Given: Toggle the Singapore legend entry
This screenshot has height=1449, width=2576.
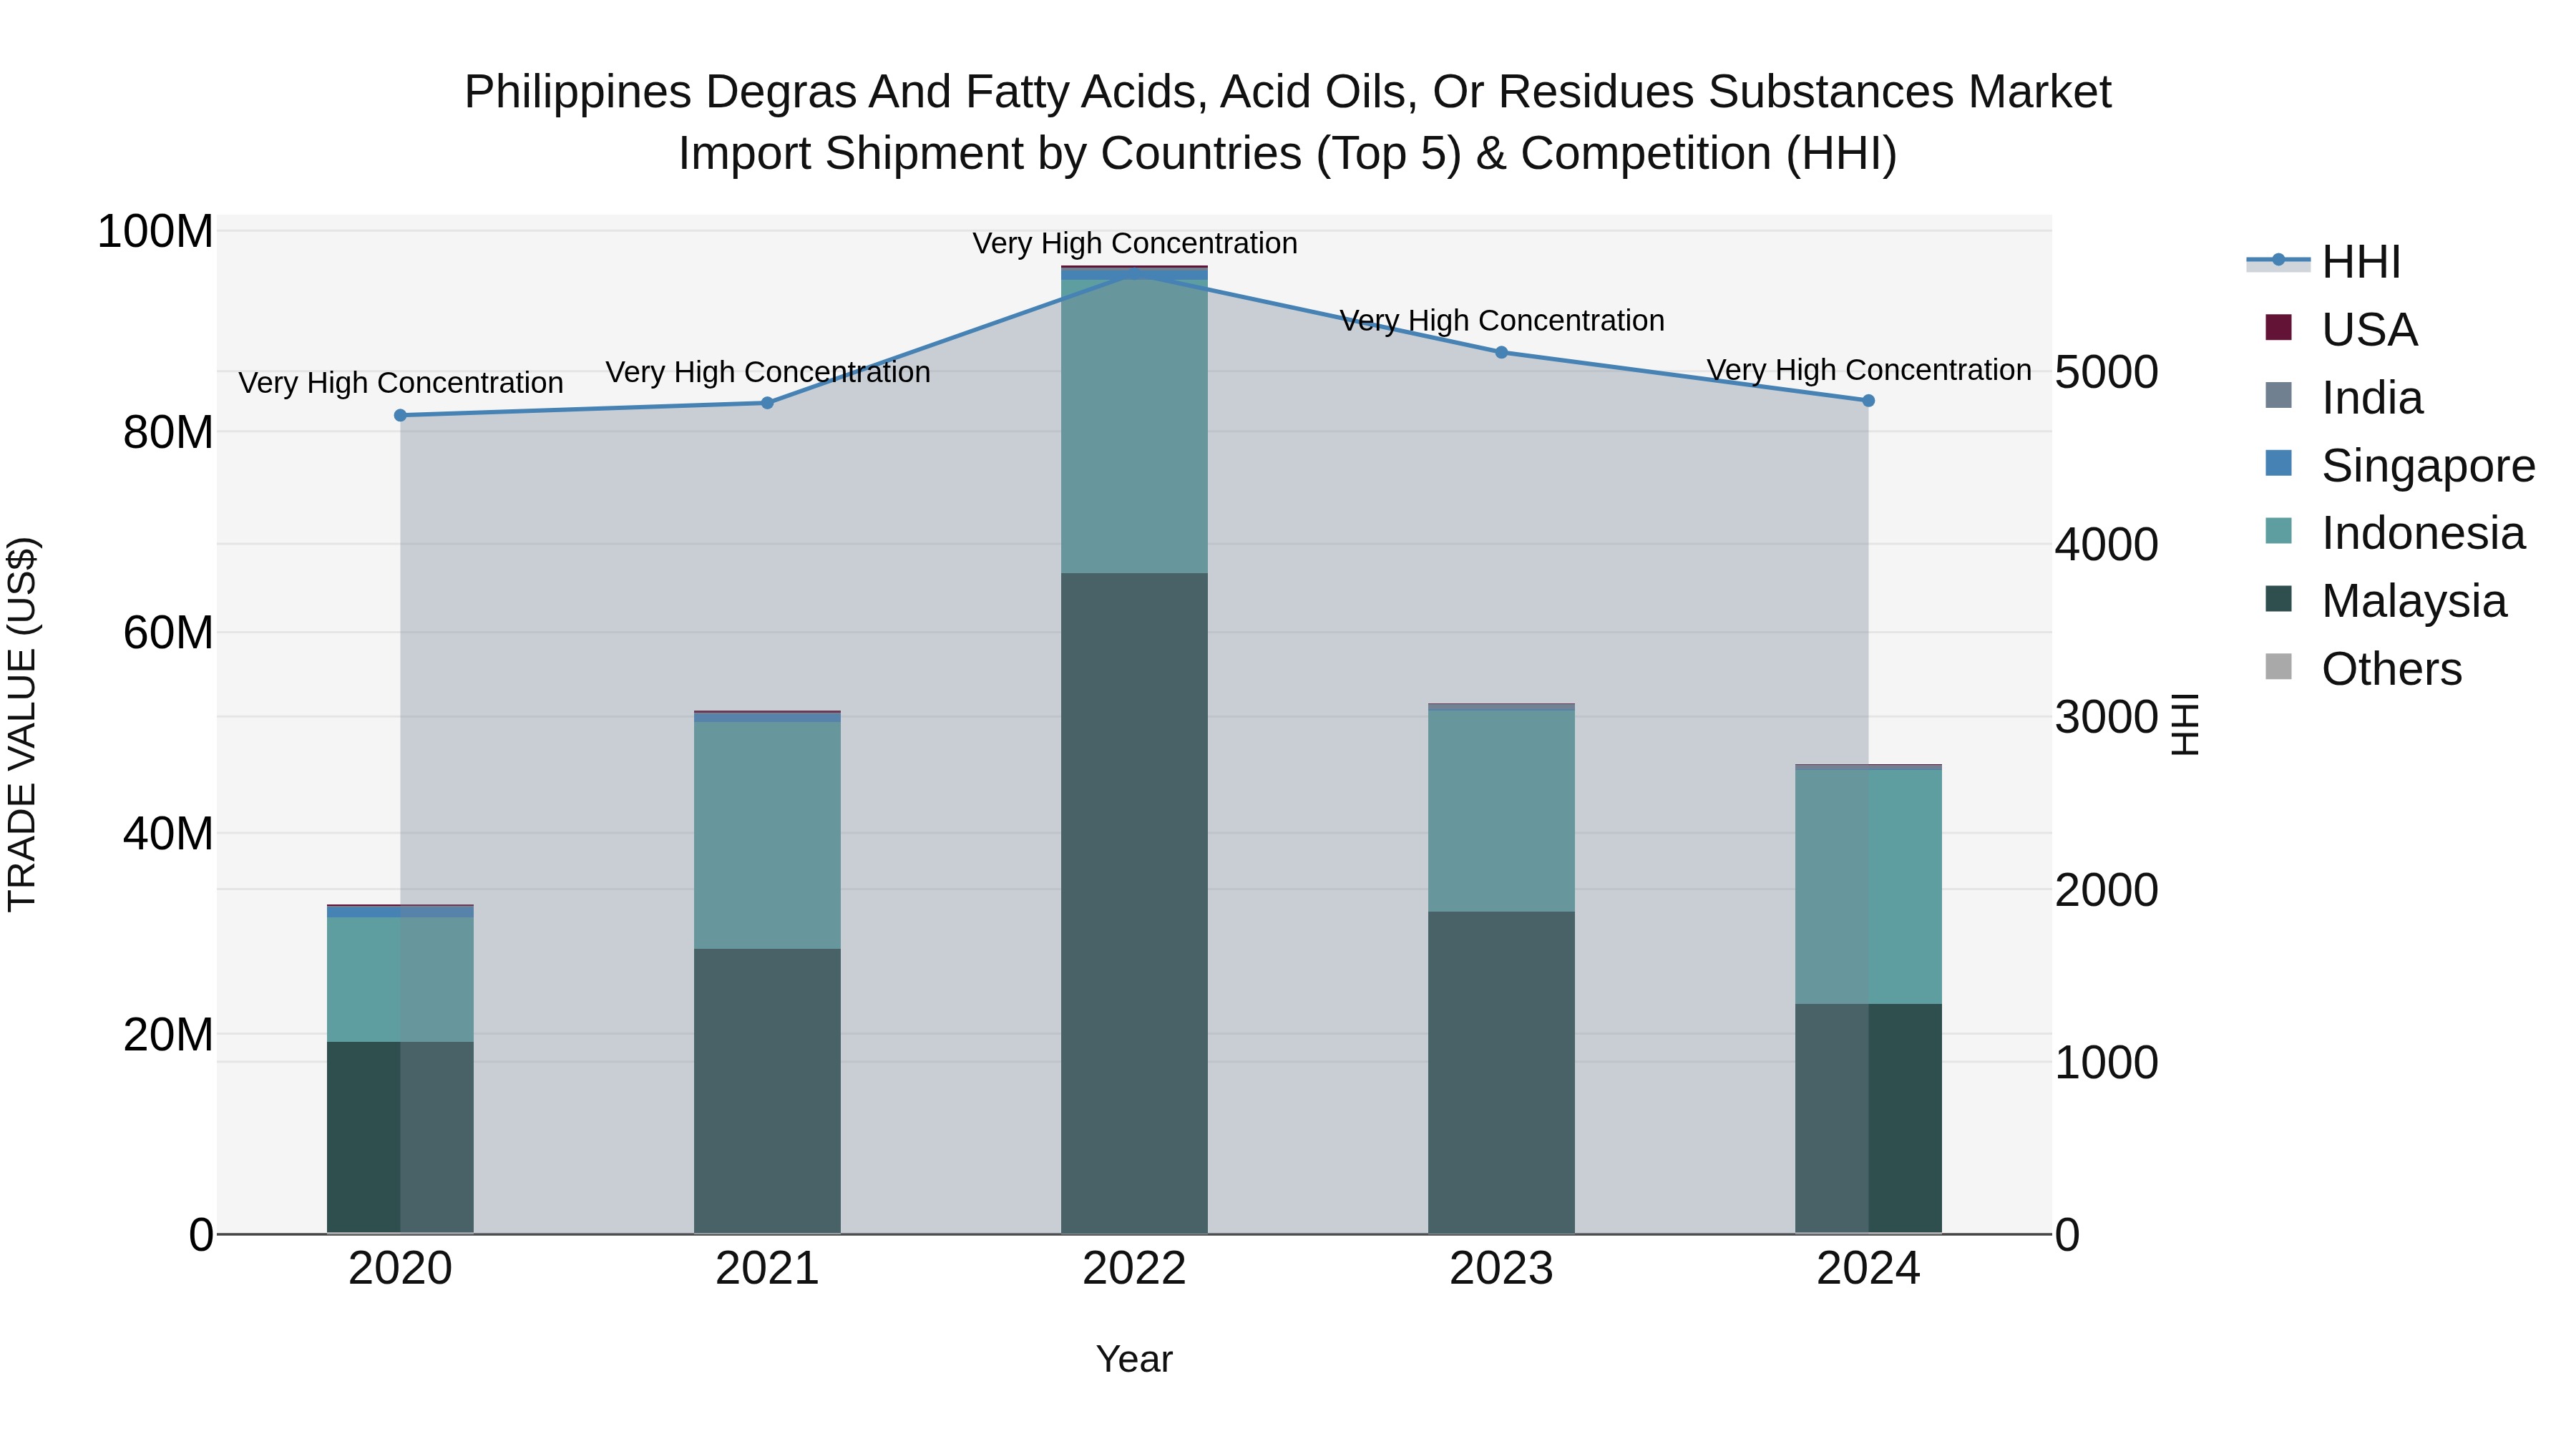Looking at the screenshot, I should (x=2400, y=466).
